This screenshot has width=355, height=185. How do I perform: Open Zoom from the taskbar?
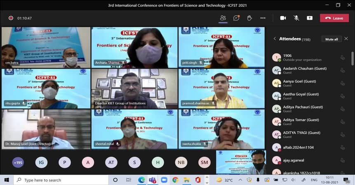coord(164,180)
